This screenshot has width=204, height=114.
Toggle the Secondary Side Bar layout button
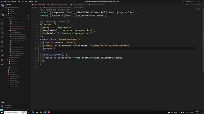click(189, 1)
